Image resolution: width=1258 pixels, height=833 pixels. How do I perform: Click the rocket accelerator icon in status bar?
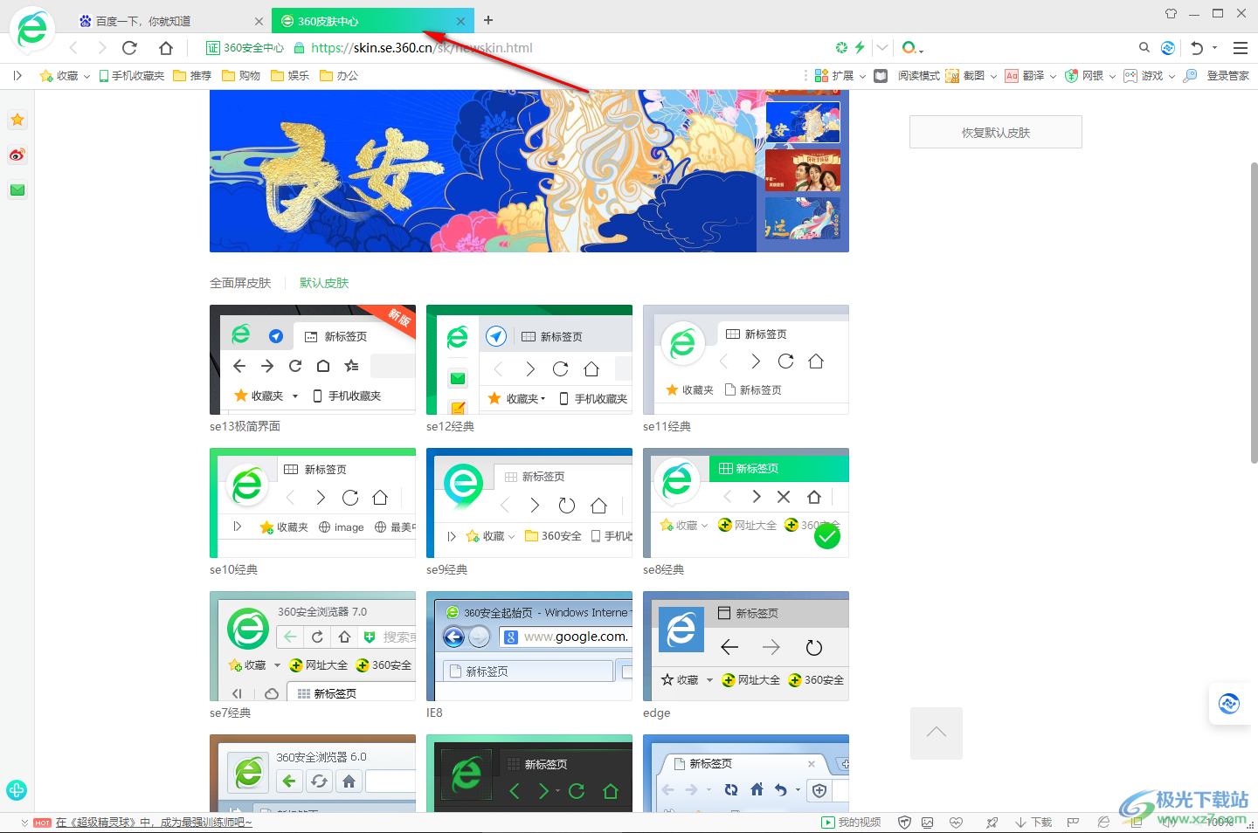[x=992, y=823]
